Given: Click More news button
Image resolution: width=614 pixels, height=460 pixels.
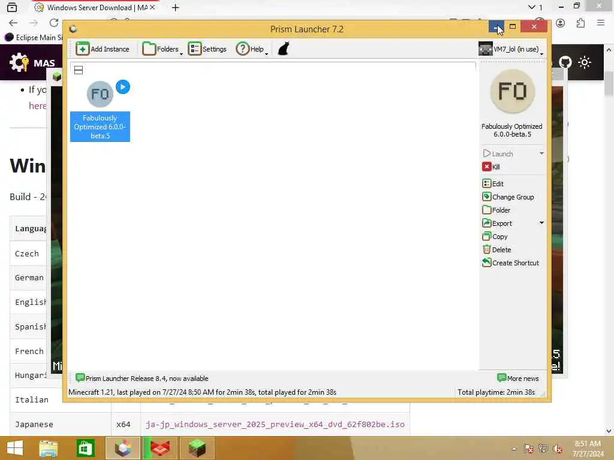Looking at the screenshot, I should 517,379.
